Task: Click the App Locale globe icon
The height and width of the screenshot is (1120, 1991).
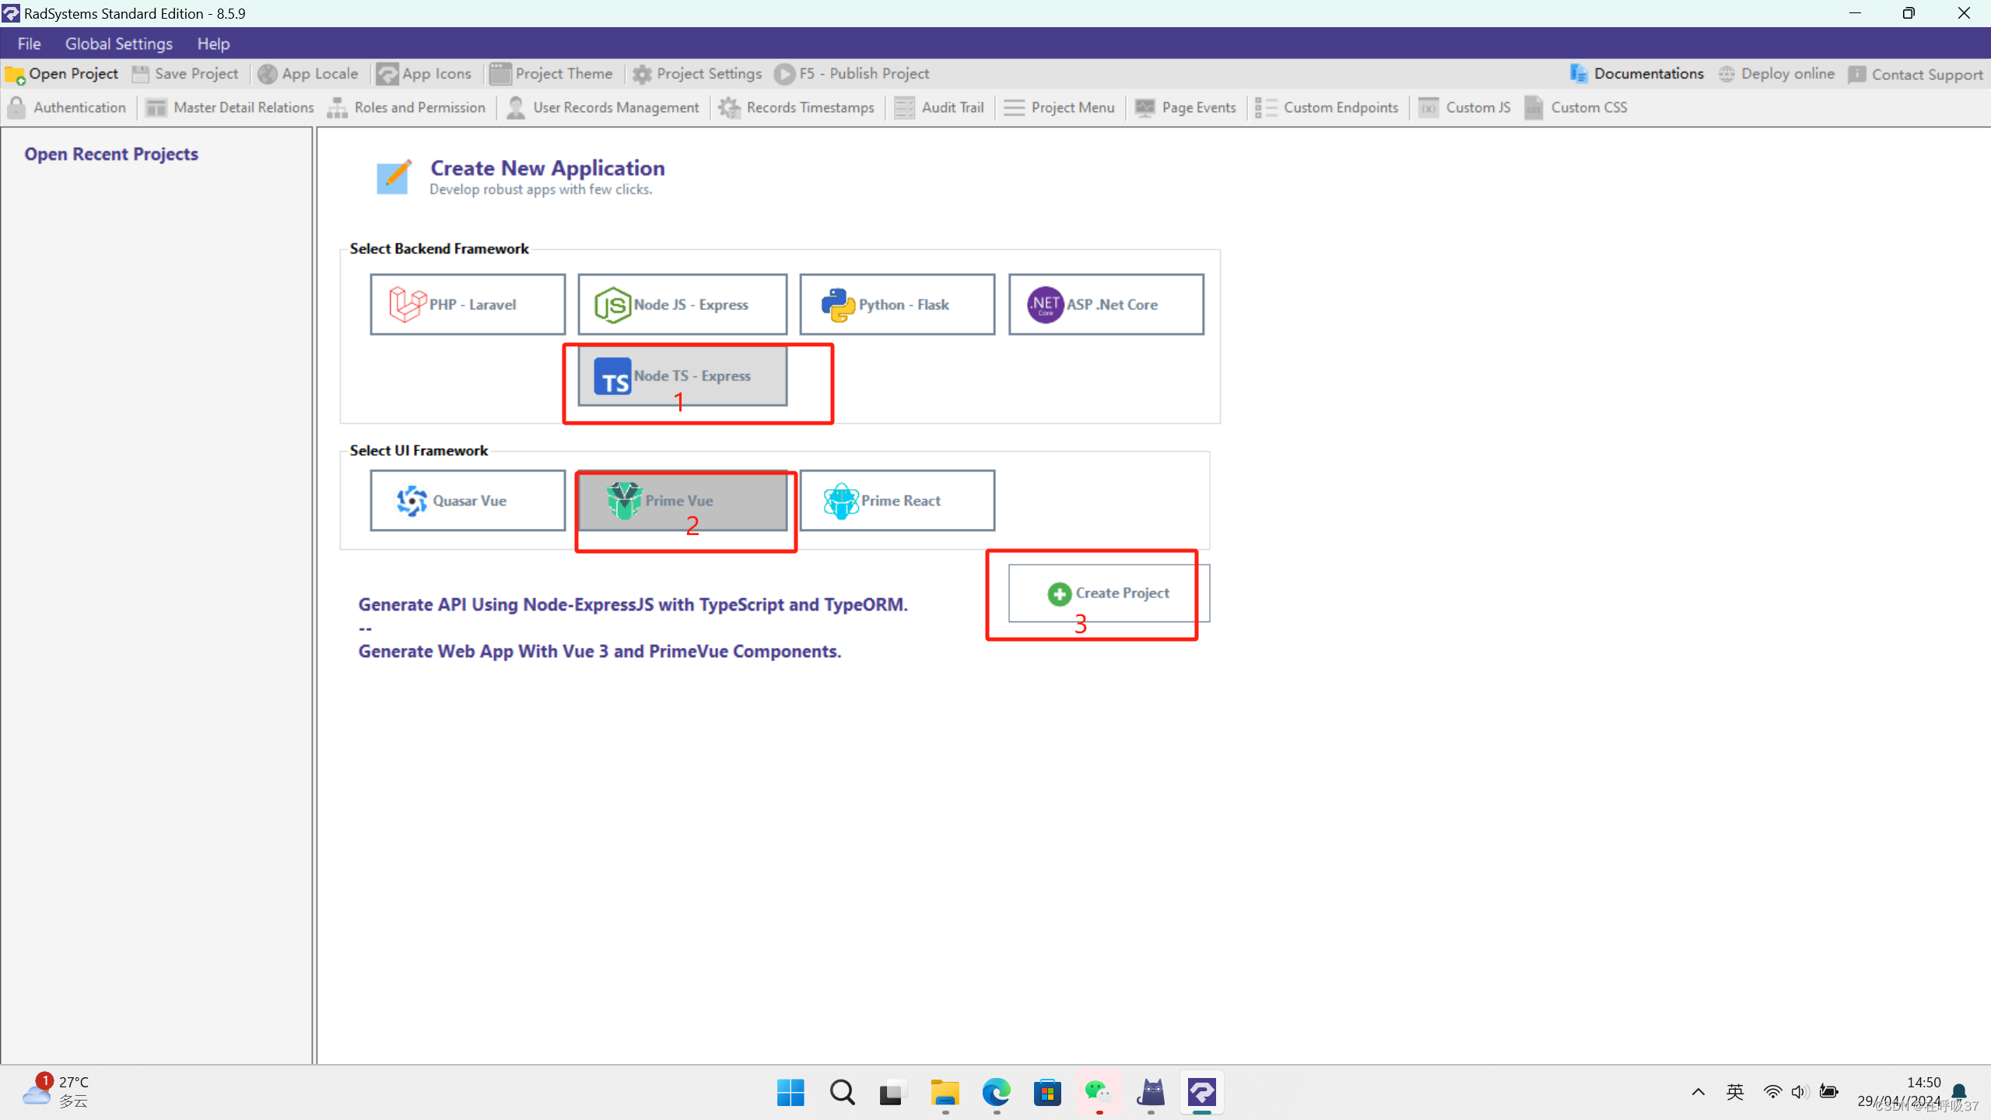Action: click(268, 74)
